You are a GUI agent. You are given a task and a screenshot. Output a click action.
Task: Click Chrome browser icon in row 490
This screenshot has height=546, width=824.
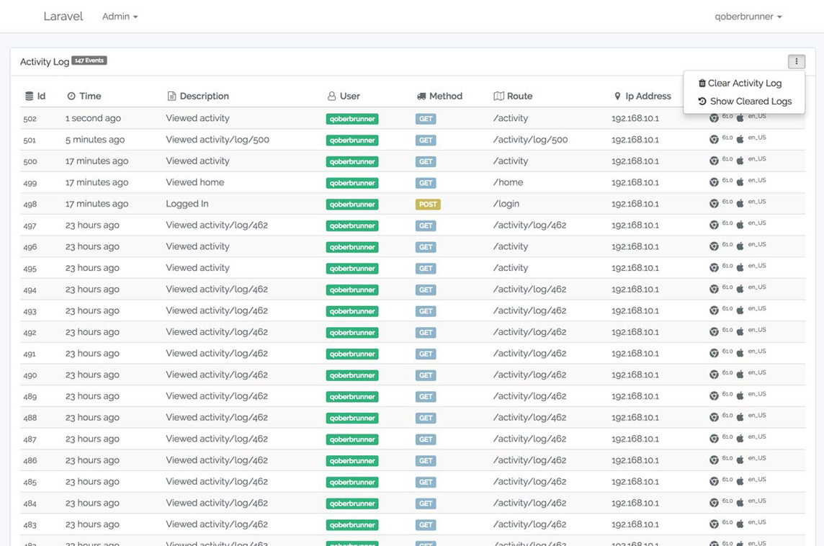click(714, 374)
